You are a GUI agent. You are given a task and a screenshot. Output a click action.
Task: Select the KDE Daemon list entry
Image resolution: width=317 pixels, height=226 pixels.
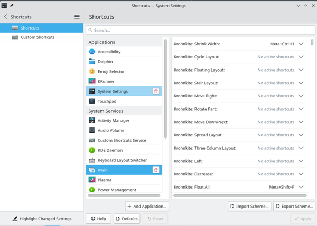click(124, 150)
